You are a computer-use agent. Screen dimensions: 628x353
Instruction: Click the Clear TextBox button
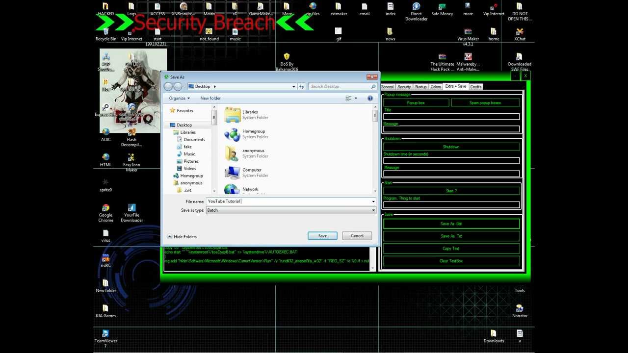click(x=451, y=261)
